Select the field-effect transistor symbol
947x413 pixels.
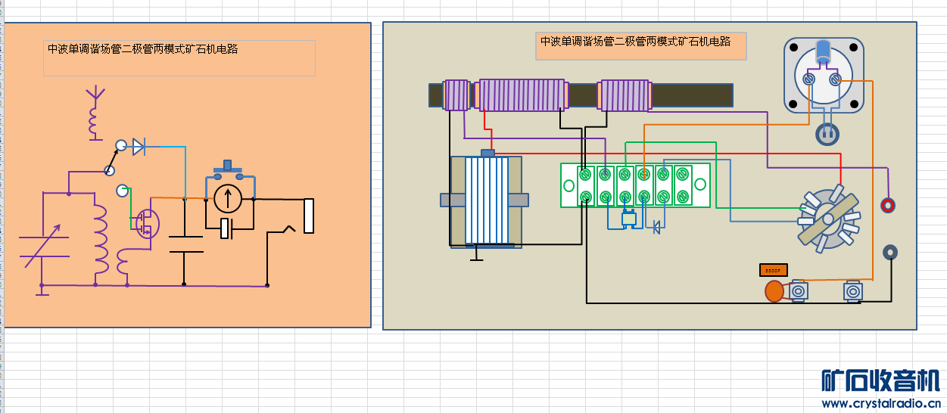pos(145,222)
